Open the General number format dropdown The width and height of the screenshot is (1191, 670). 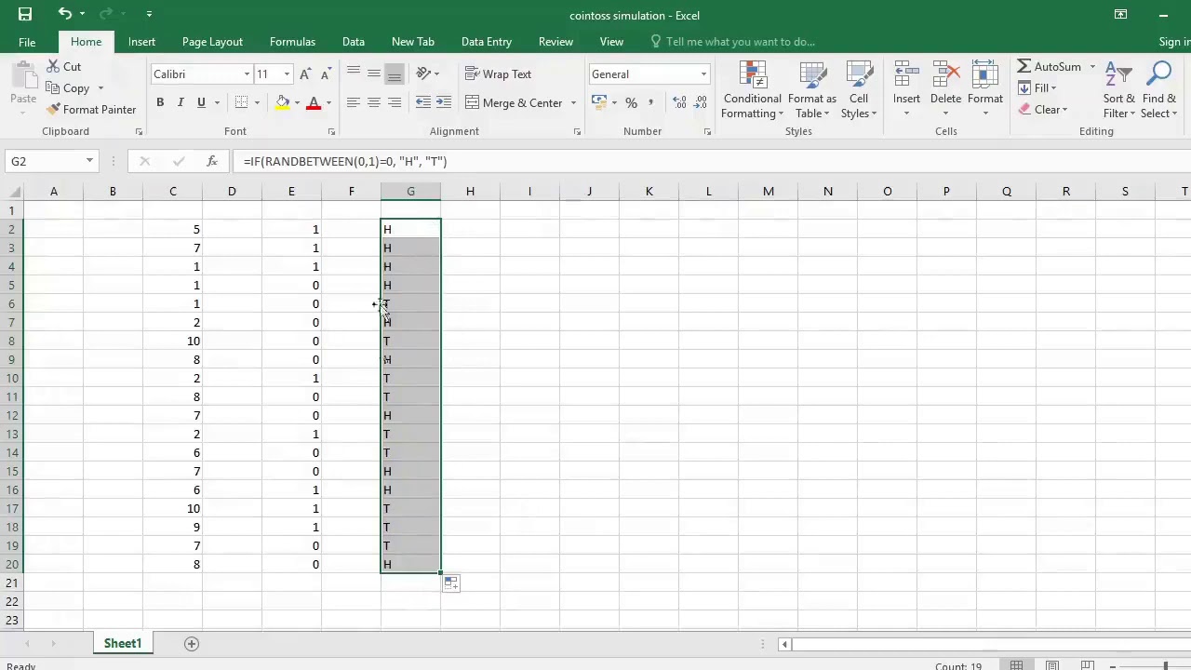click(703, 74)
